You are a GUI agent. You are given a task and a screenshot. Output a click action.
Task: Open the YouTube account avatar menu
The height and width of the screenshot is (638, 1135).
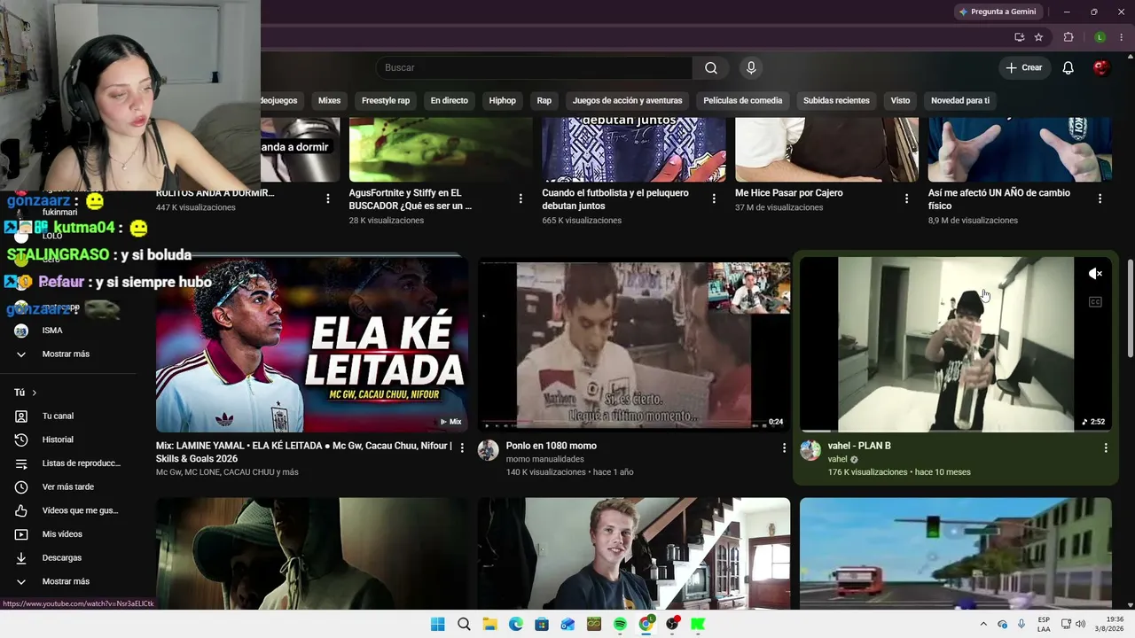pos(1101,68)
